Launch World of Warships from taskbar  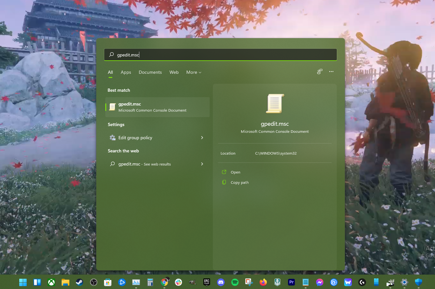pos(277,282)
